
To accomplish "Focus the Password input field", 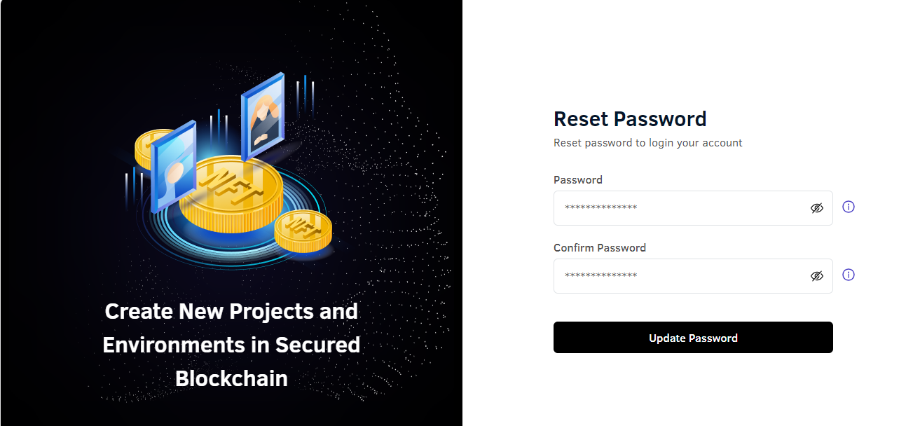I will [x=693, y=208].
